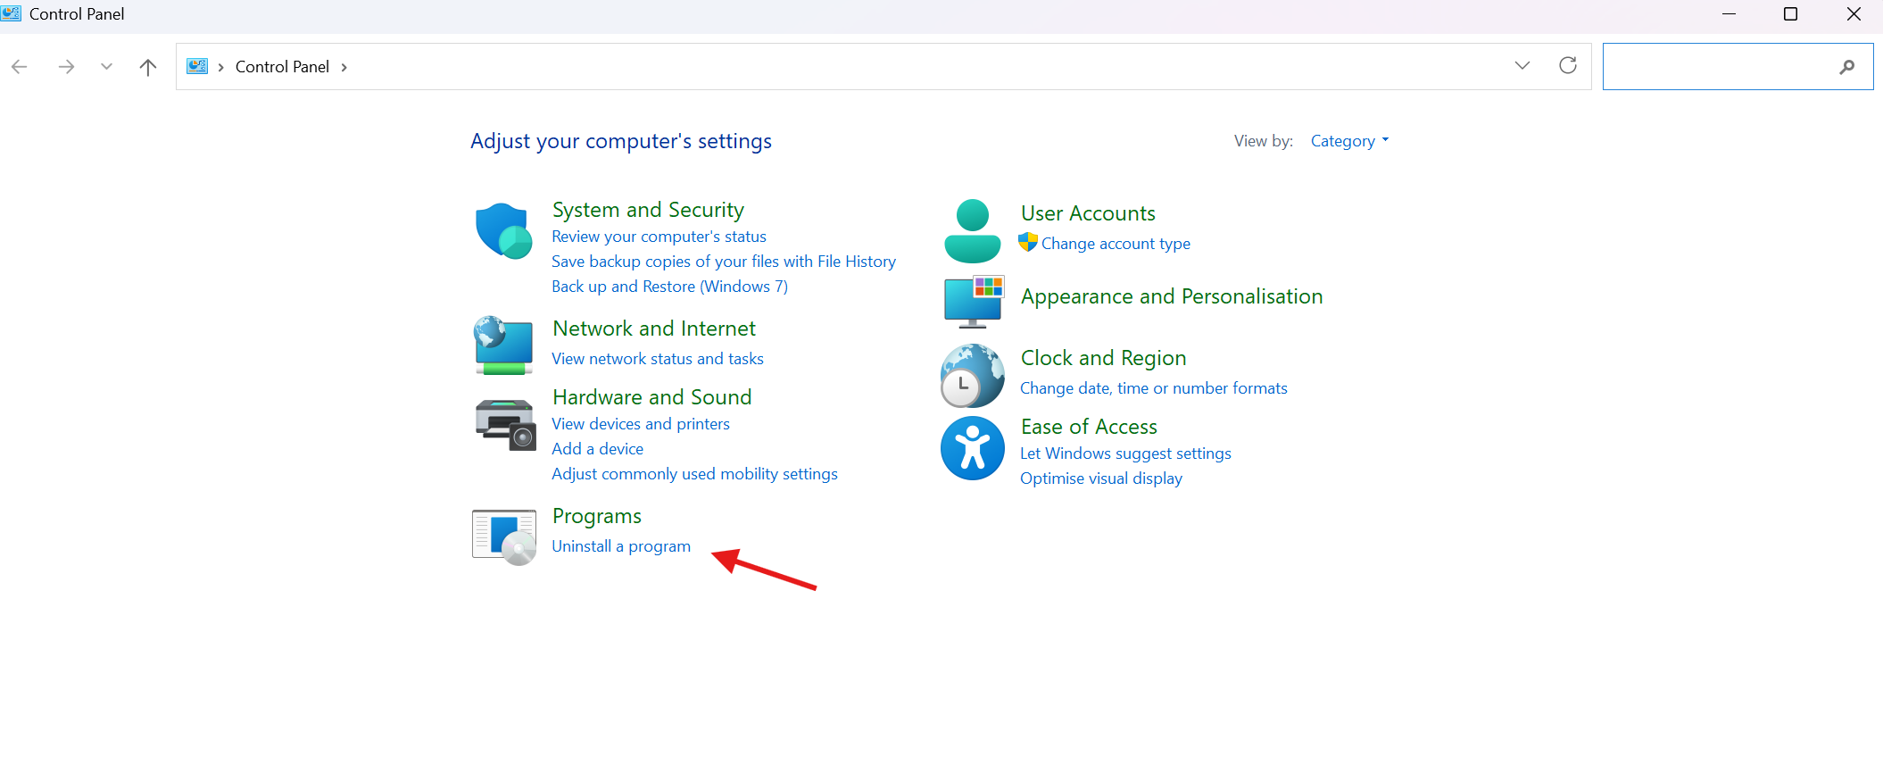Open the View by Category dropdown

click(1349, 141)
